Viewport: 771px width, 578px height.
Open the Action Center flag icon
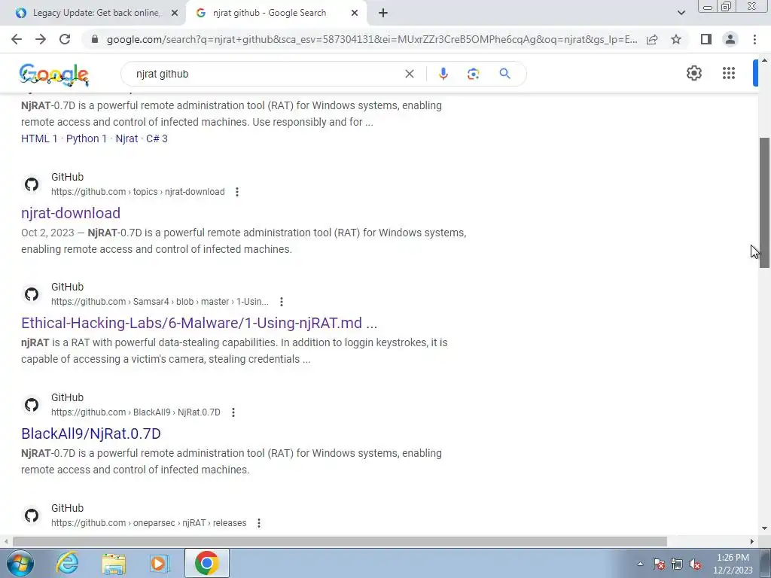pos(658,564)
